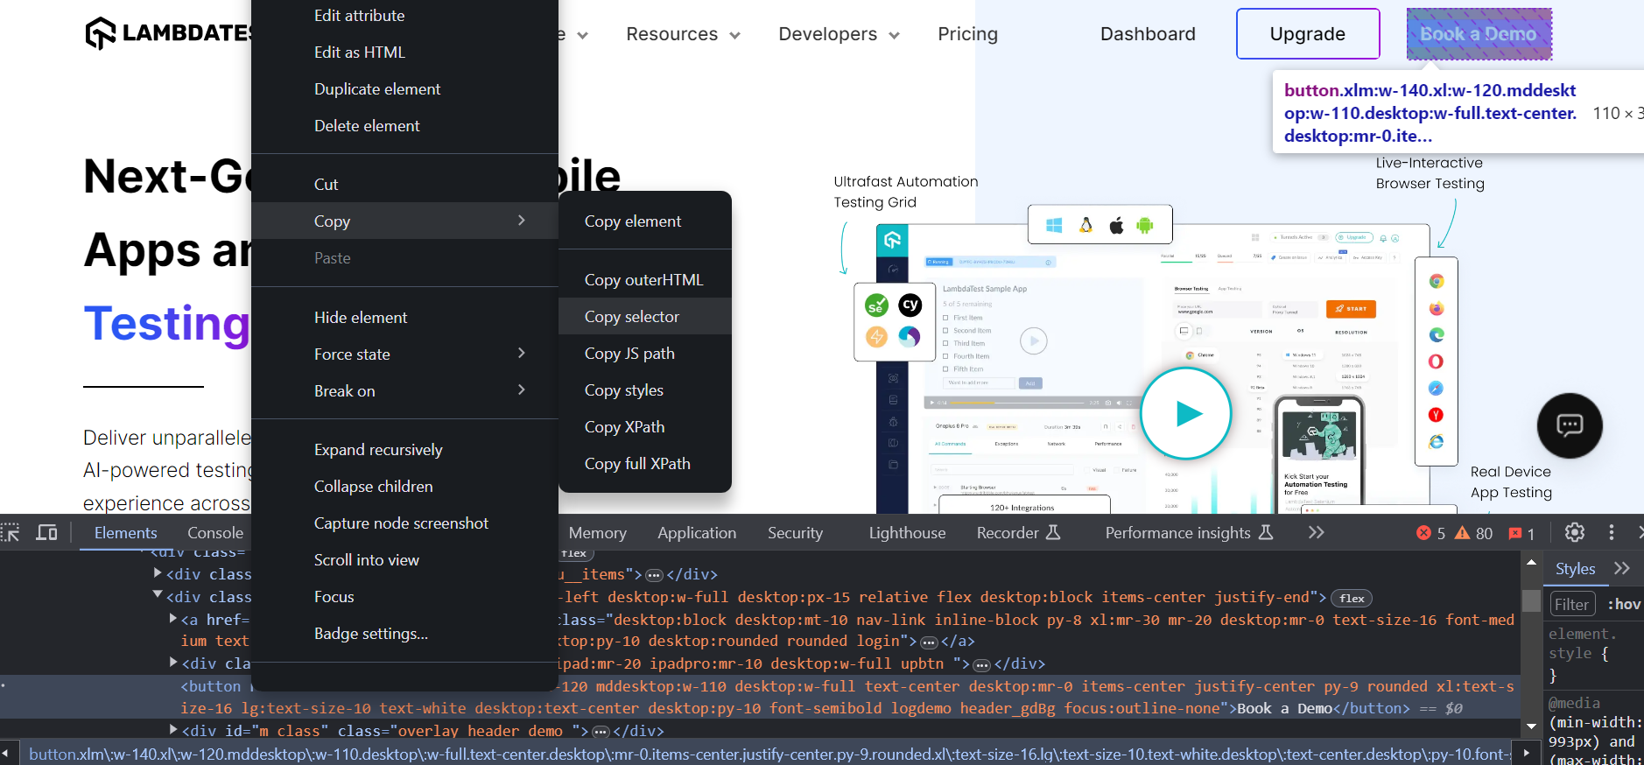Choose Copy outerHTML
1644x765 pixels.
(x=644, y=279)
